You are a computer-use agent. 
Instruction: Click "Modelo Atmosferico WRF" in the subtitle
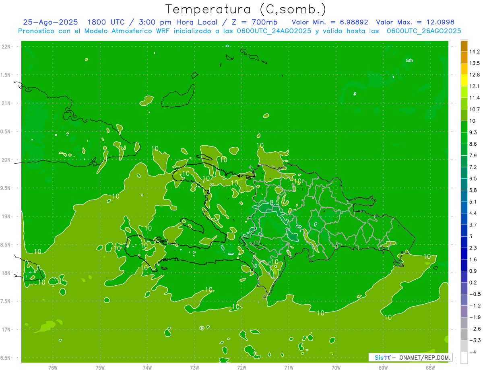pos(123,31)
